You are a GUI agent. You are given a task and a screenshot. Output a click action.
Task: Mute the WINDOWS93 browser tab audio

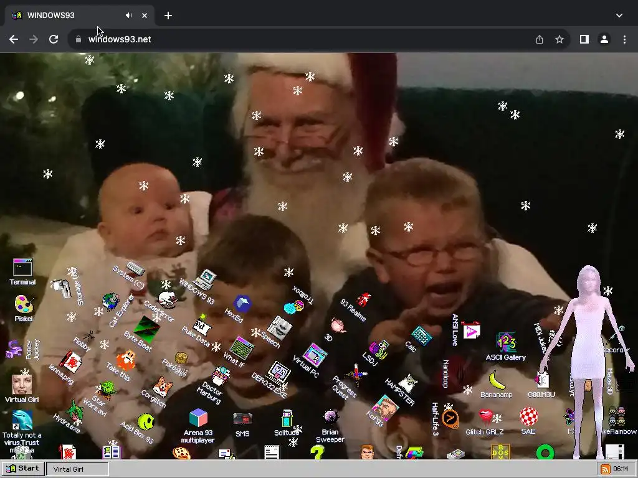(128, 16)
